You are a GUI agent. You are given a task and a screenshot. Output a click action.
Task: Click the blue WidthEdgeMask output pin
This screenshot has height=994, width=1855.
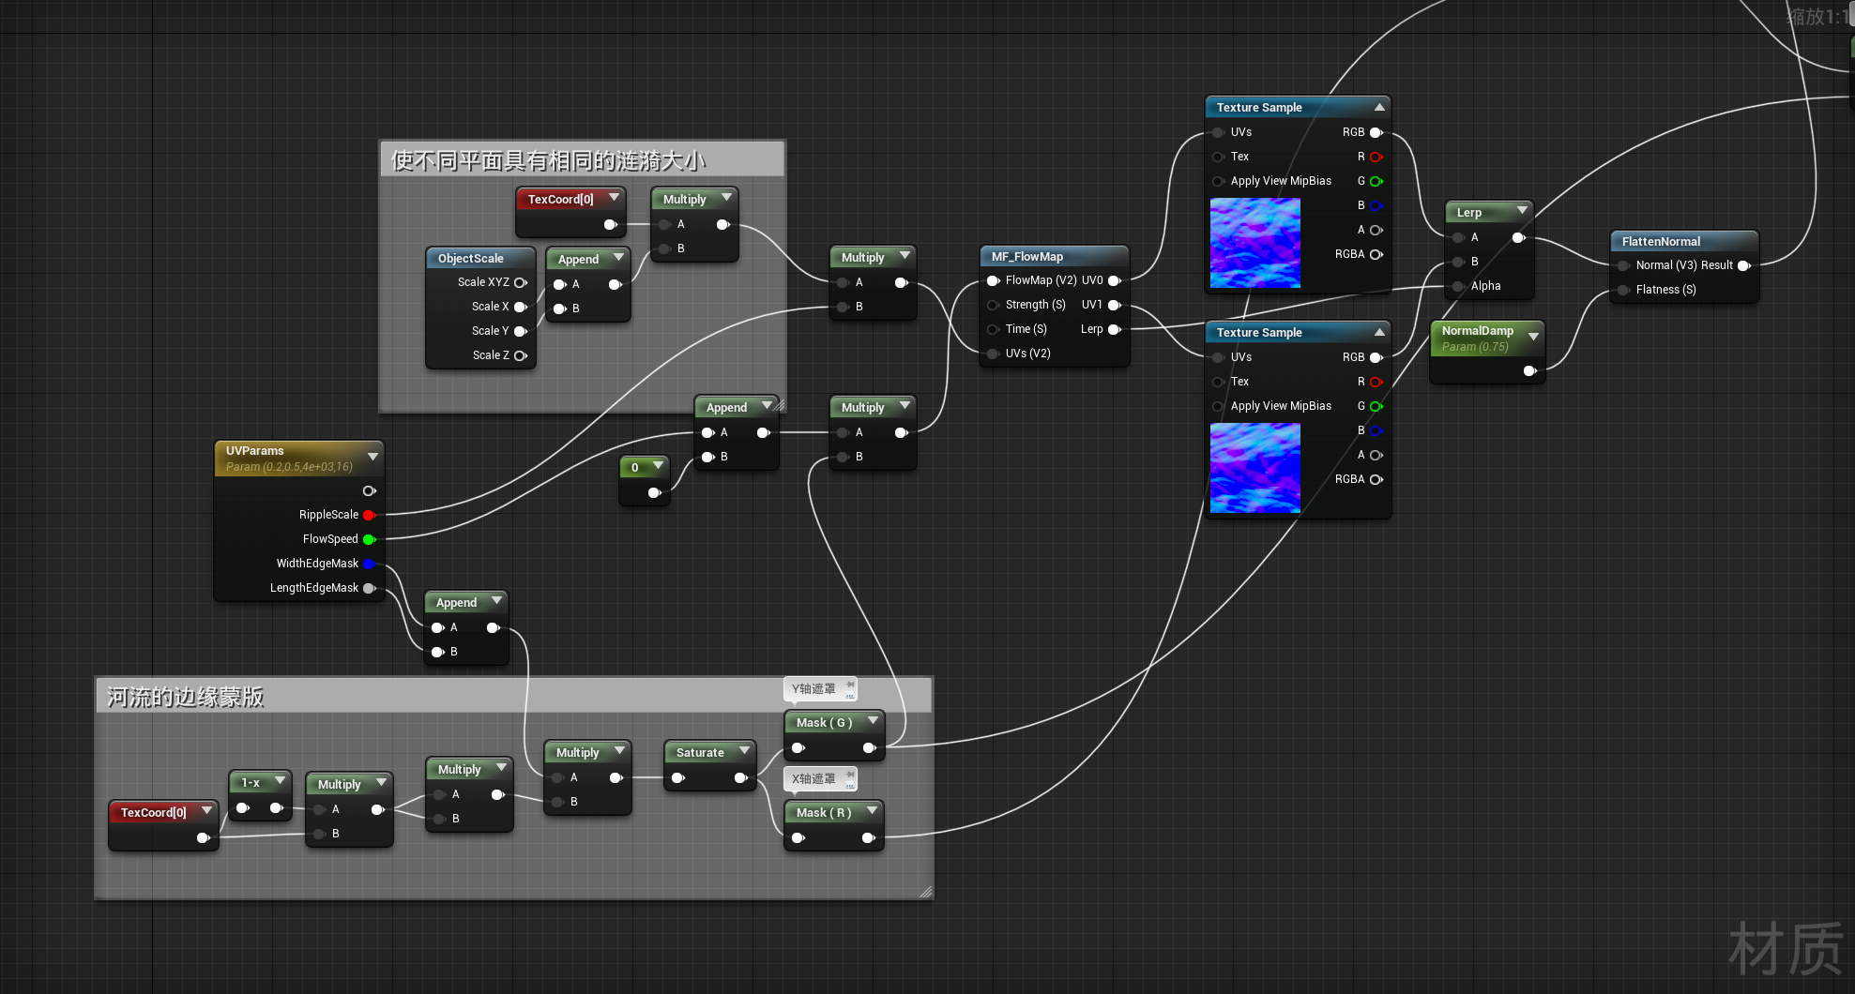(369, 564)
